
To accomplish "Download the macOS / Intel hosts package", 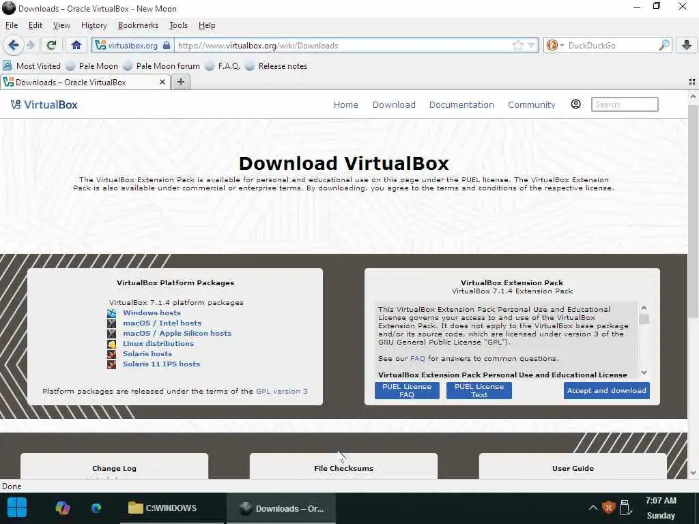I will pyautogui.click(x=162, y=323).
